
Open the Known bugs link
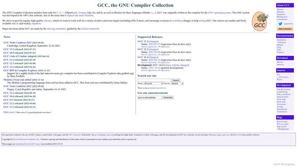pos(282,122)
